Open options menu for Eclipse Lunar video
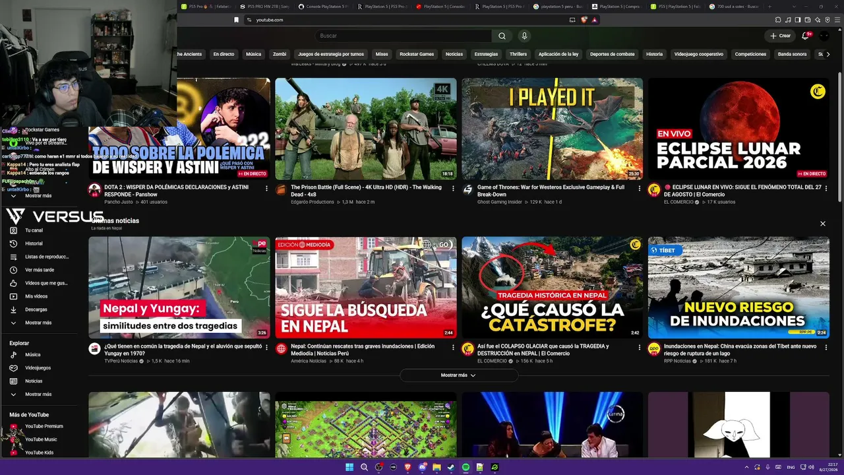 [x=826, y=188]
